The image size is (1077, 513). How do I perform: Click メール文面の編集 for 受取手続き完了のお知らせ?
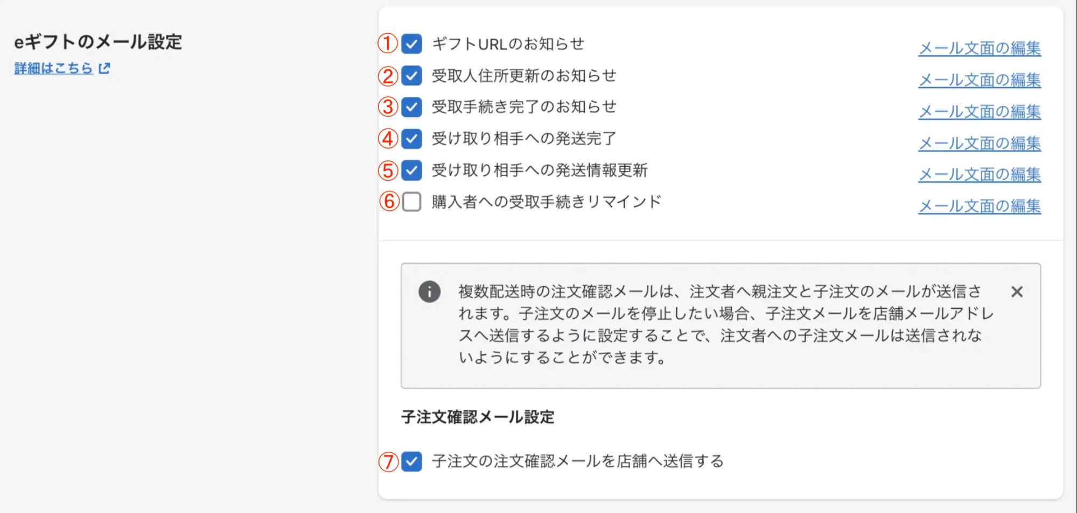pos(979,112)
